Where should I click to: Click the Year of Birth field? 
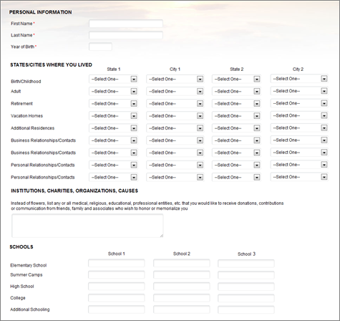coord(100,47)
